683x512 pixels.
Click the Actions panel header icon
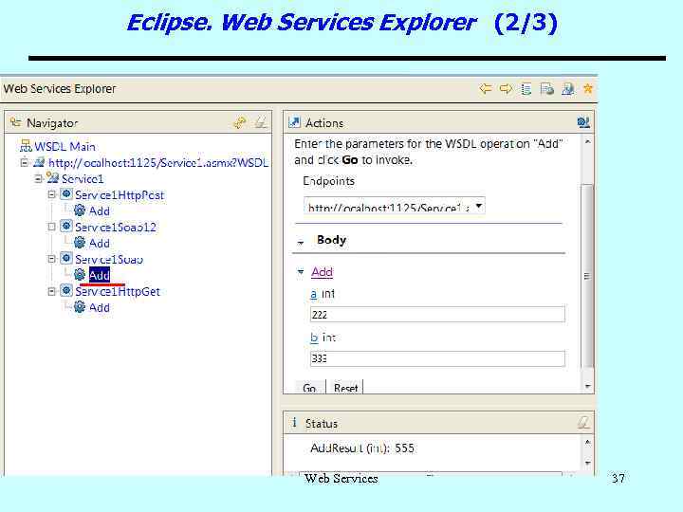(294, 122)
